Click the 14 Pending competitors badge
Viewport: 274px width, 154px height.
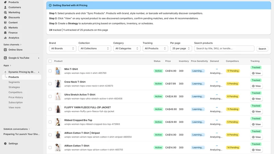(x=233, y=147)
